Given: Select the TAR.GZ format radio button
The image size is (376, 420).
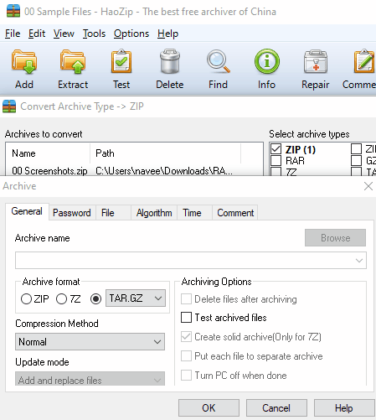Looking at the screenshot, I should click(x=95, y=298).
